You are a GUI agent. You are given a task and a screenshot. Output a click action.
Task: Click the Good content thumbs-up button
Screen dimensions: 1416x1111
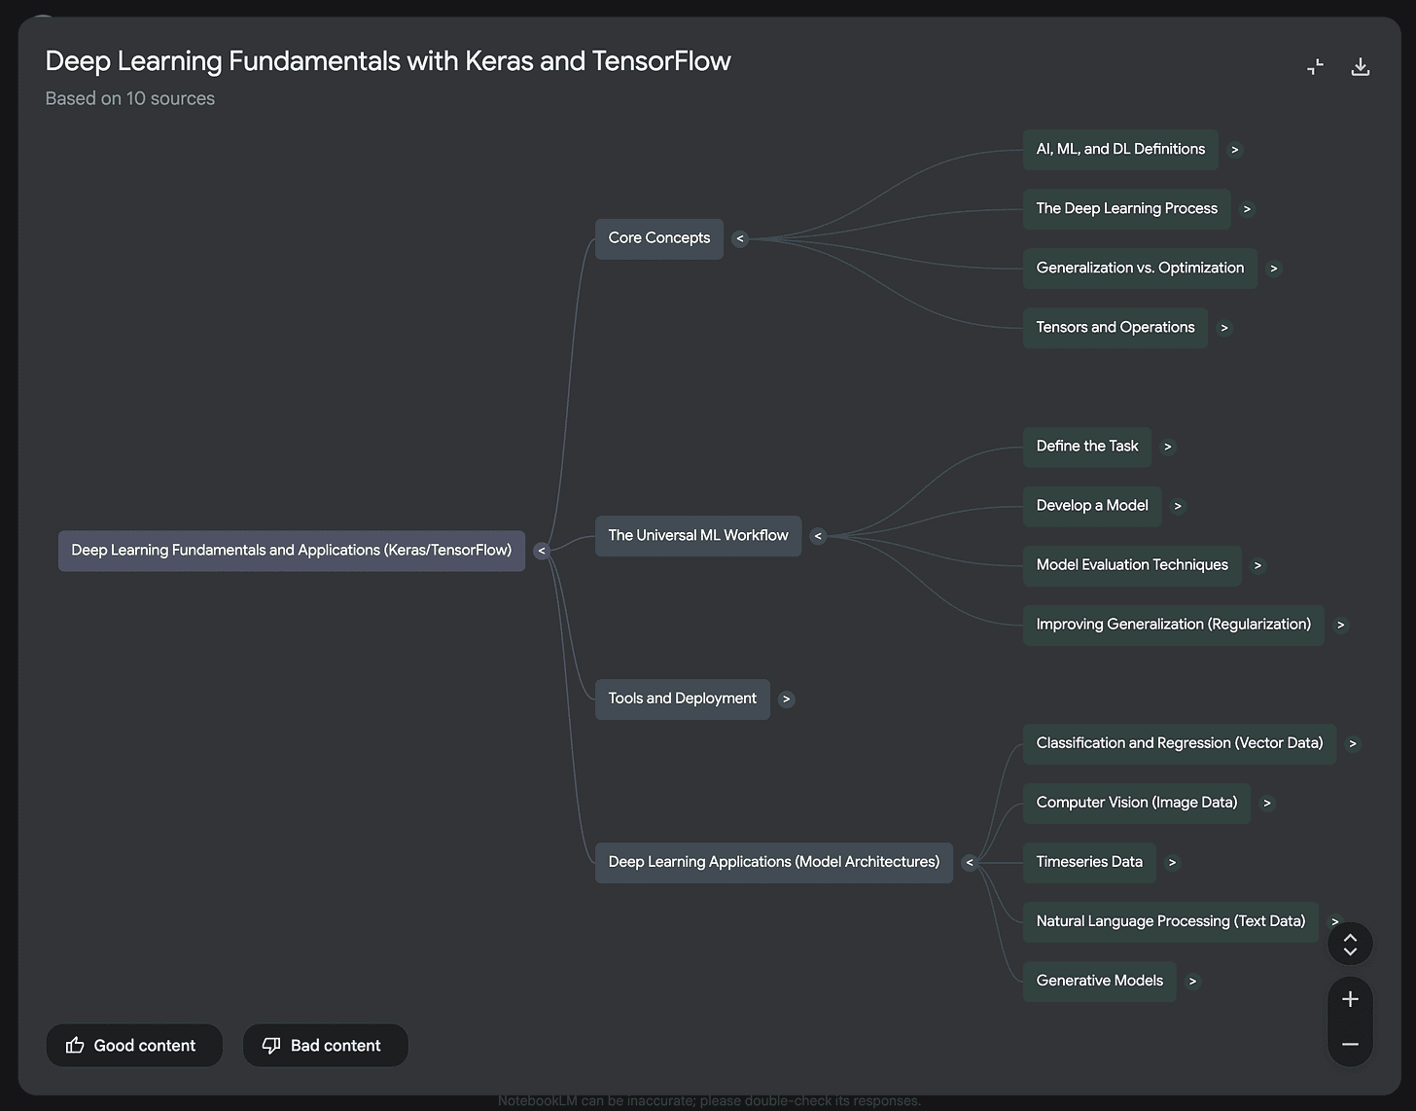134,1045
